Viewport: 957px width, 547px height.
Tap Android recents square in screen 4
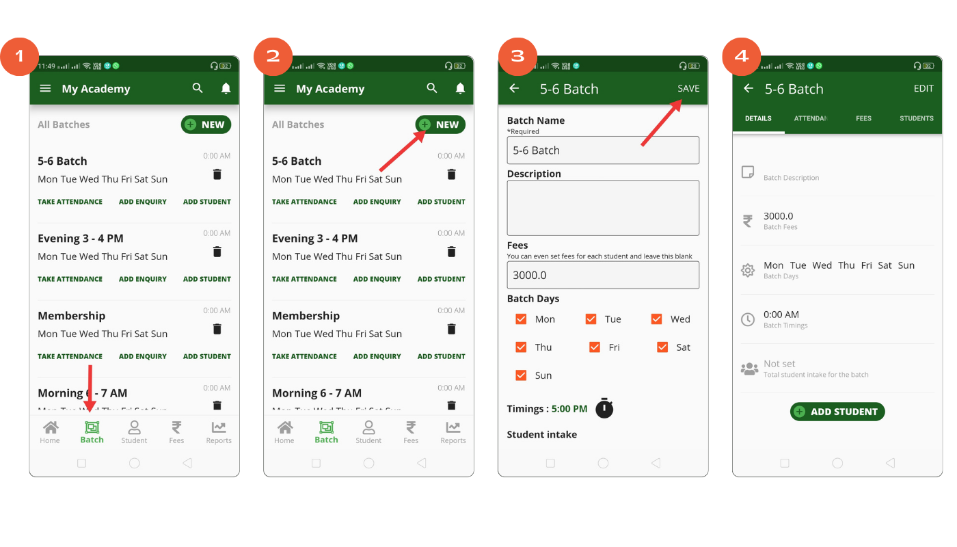point(784,463)
